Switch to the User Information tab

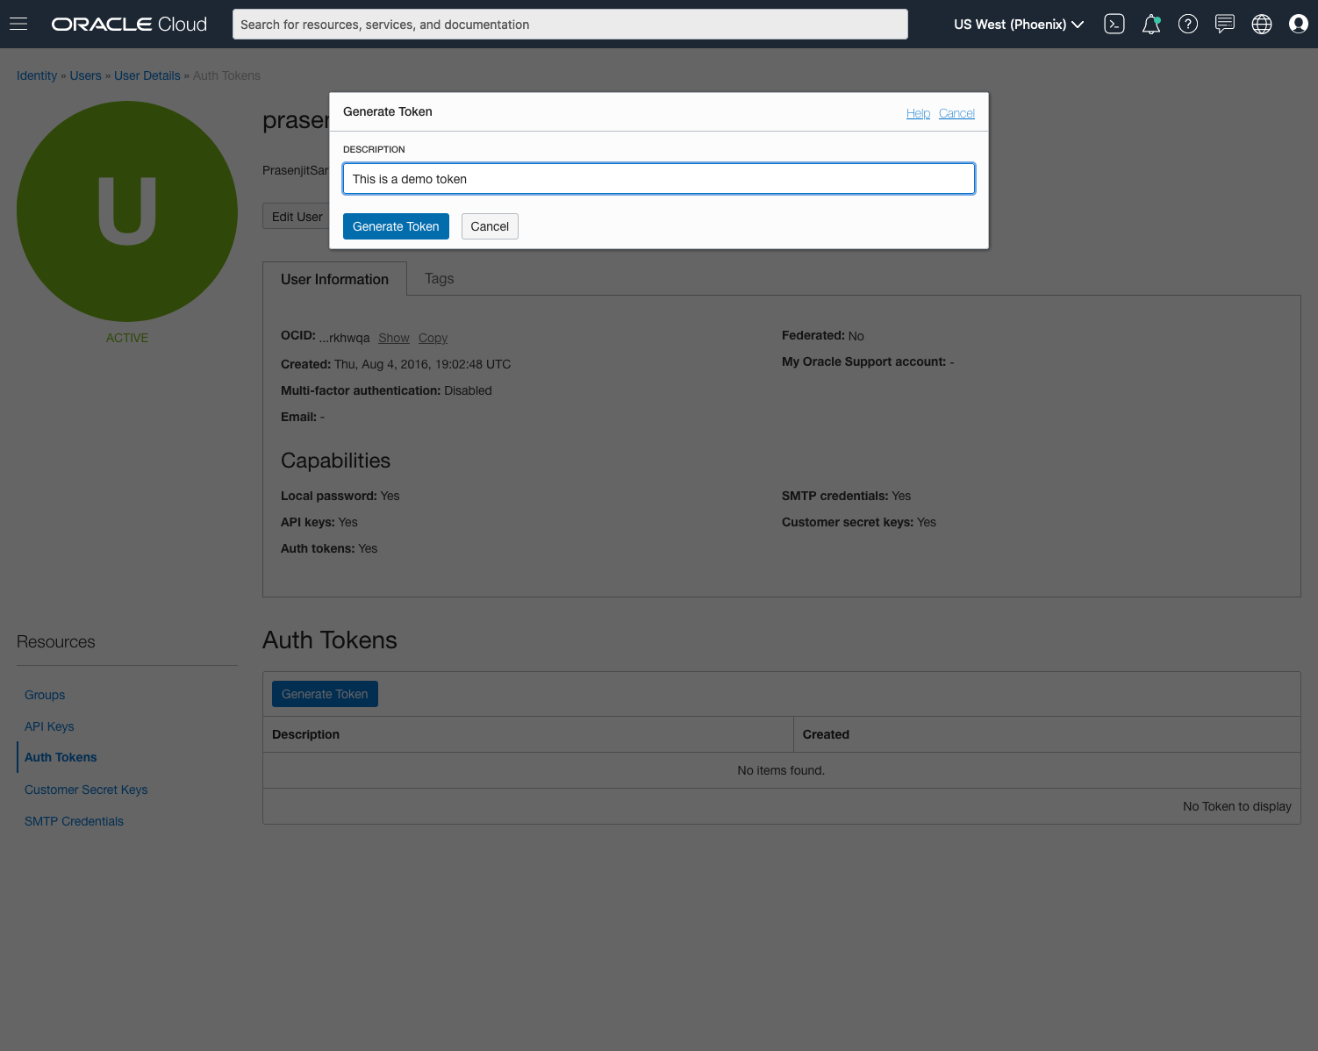pos(334,279)
